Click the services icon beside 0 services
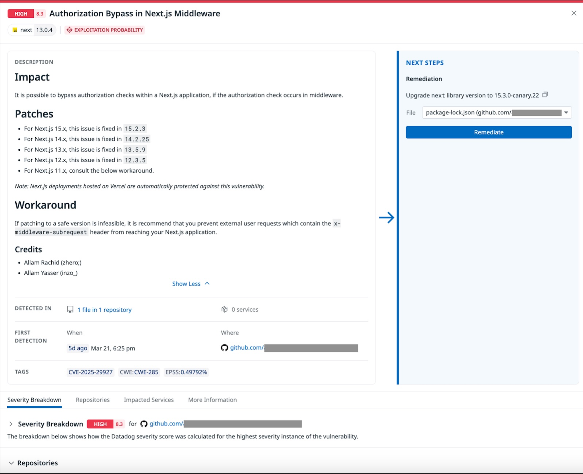 pos(225,310)
